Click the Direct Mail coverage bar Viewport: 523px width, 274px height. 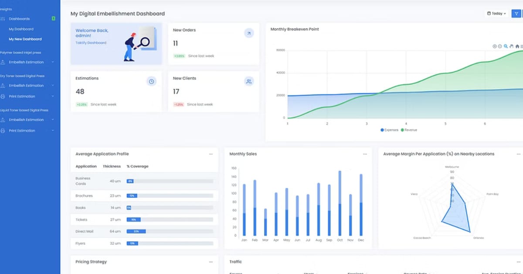[170, 231]
